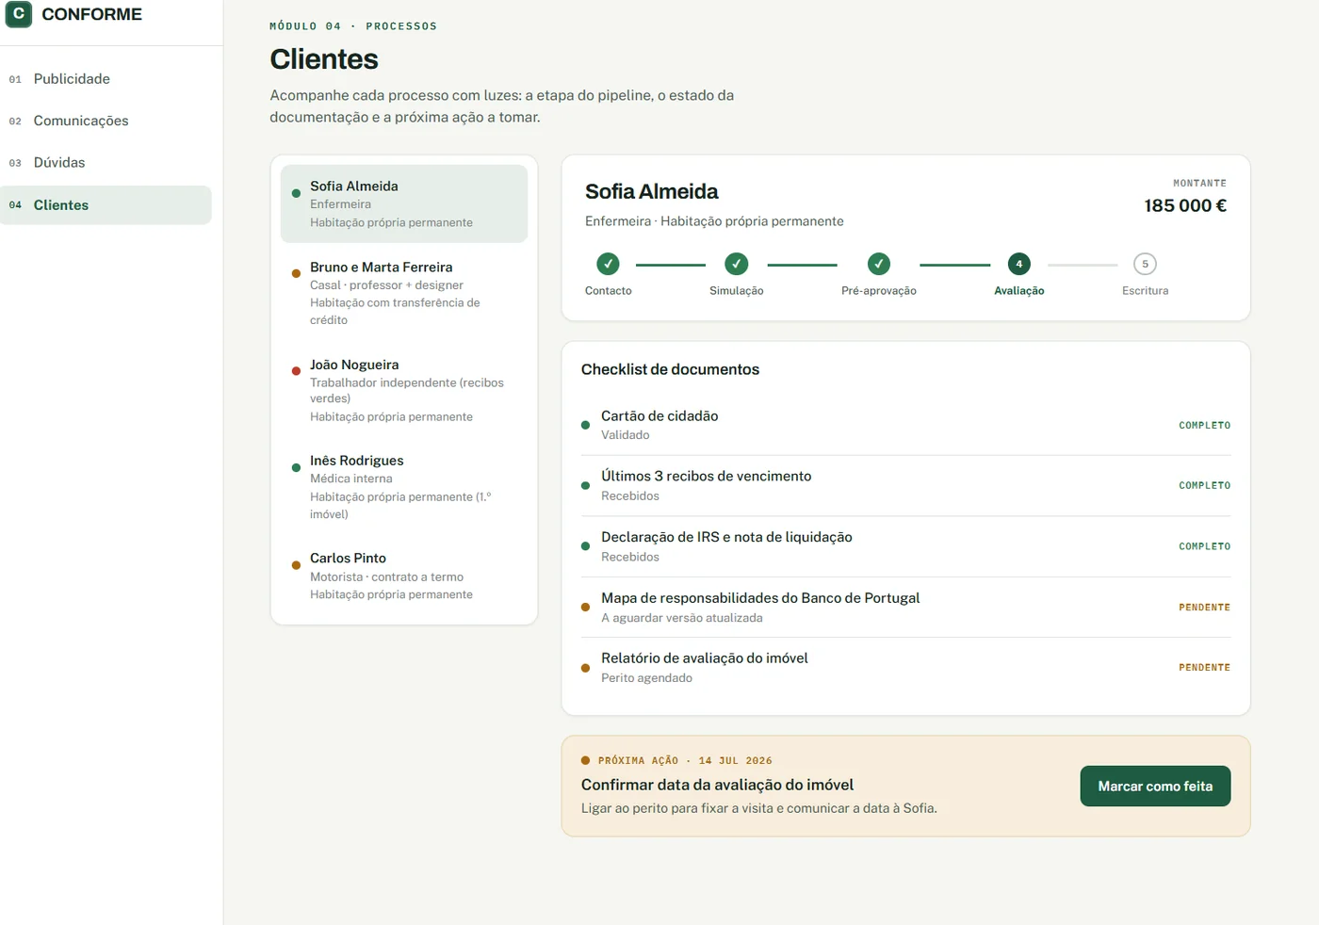Screen dimensions: 1319x925
Task: Select Relatório de avaliação do imóvel row
Action: click(906, 668)
